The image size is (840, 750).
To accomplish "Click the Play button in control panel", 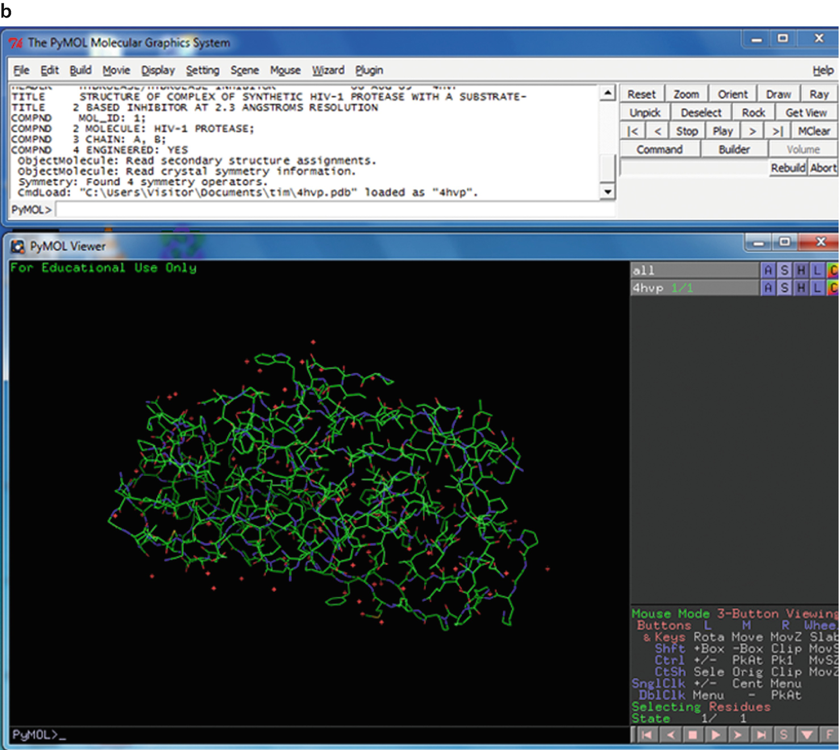I will pos(722,131).
